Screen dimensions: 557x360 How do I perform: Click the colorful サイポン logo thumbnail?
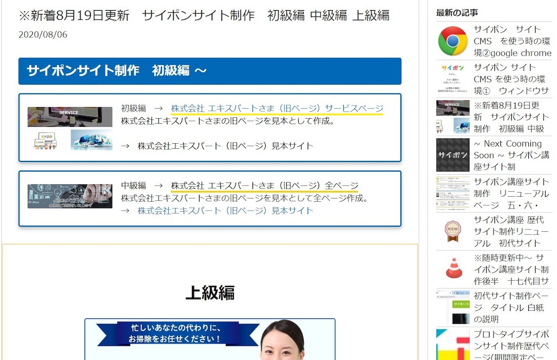[x=452, y=78]
